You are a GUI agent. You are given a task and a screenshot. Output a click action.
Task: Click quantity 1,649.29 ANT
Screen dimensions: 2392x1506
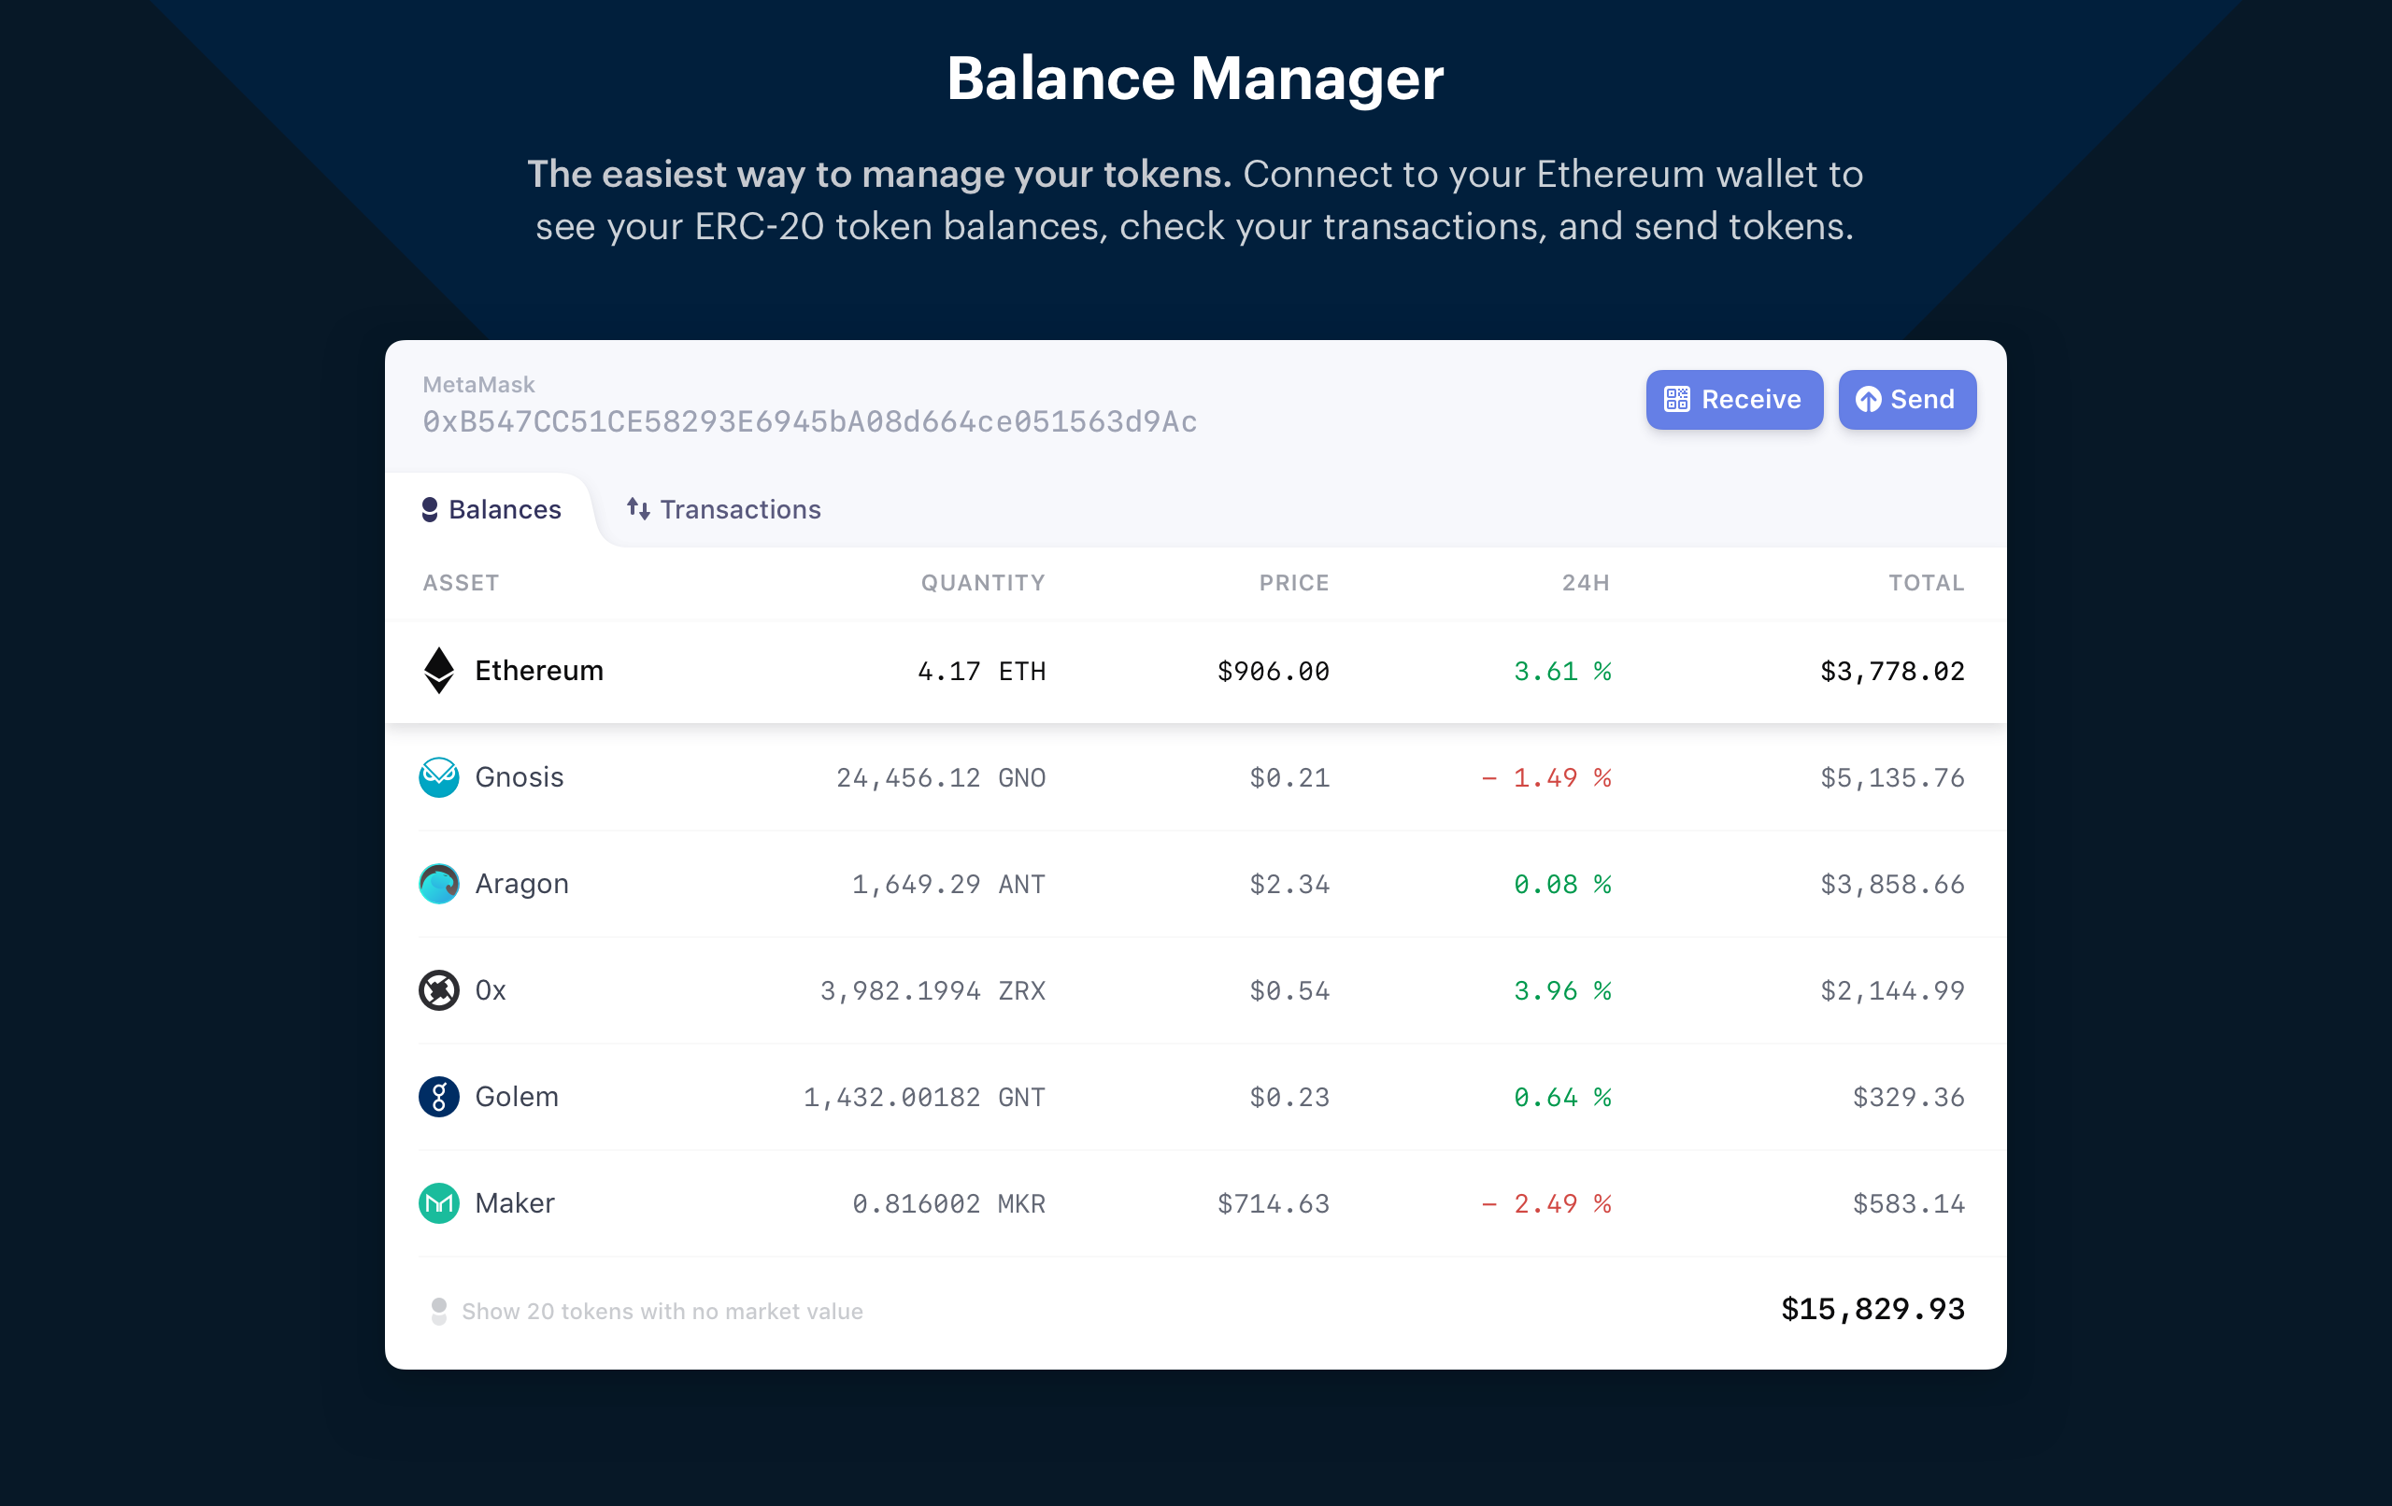click(948, 884)
